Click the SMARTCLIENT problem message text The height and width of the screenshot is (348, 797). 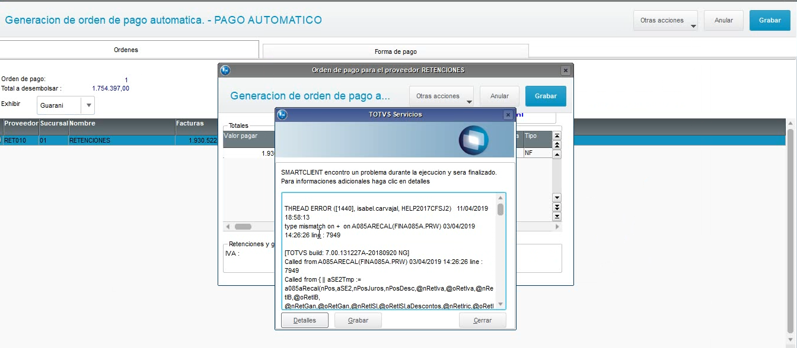pyautogui.click(x=389, y=172)
